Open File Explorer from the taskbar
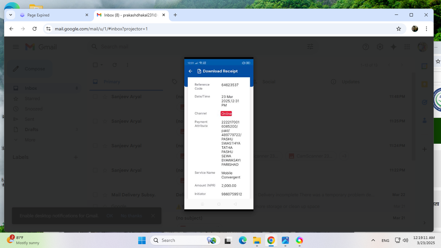This screenshot has width=441, height=248. [x=257, y=240]
